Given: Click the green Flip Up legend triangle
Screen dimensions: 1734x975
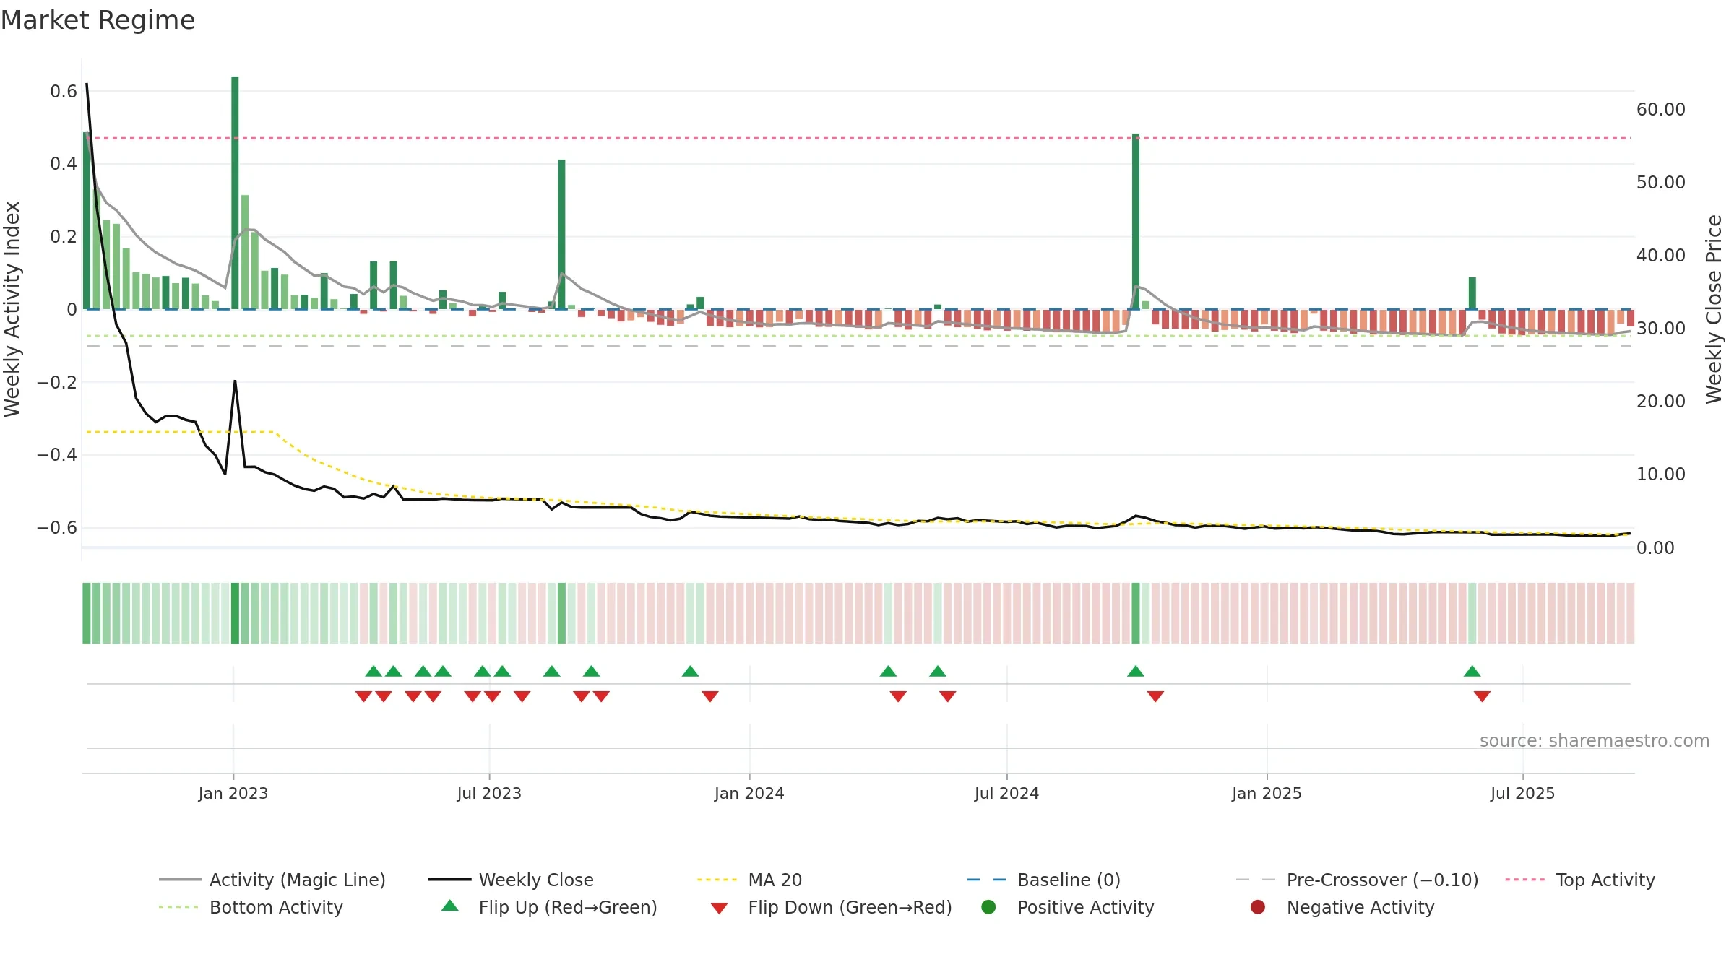Looking at the screenshot, I should click(450, 906).
